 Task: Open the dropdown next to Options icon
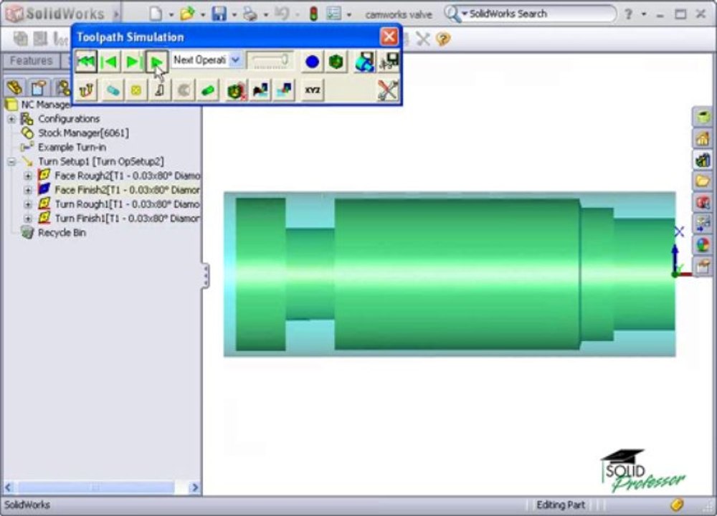coord(349,14)
